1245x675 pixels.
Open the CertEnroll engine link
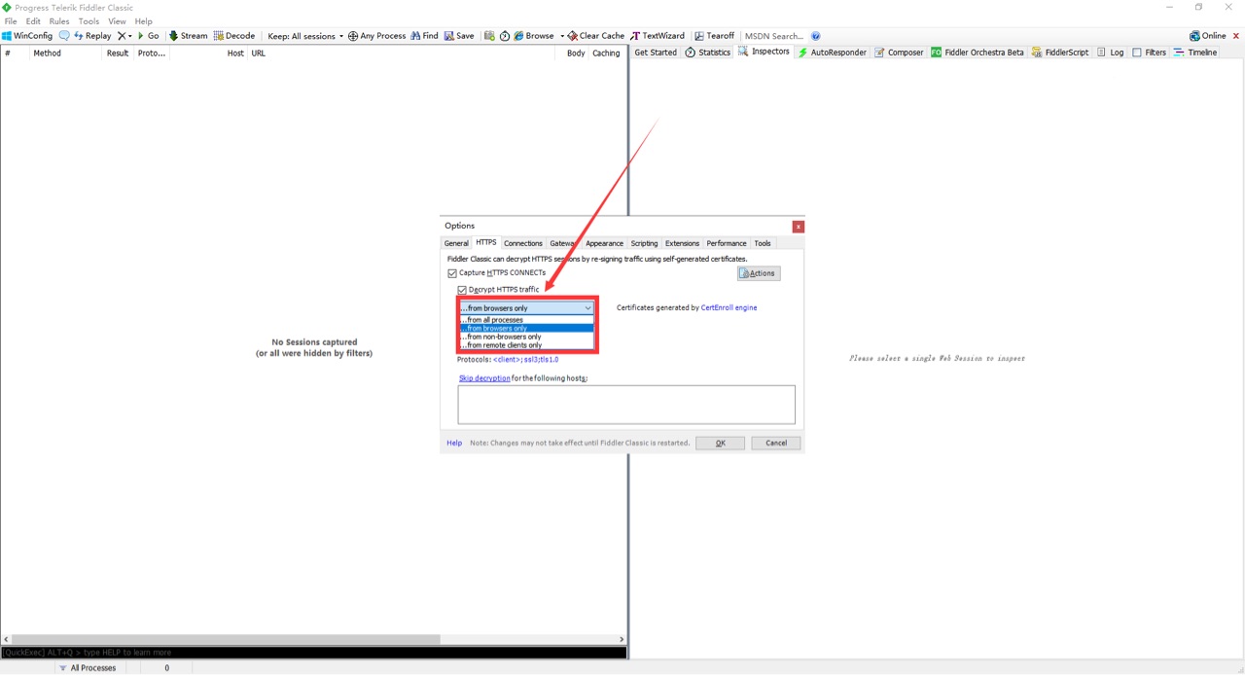729,307
